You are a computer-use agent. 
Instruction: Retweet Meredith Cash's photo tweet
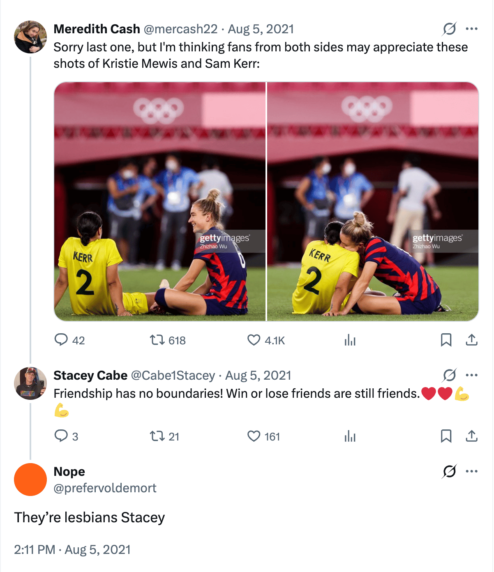157,340
